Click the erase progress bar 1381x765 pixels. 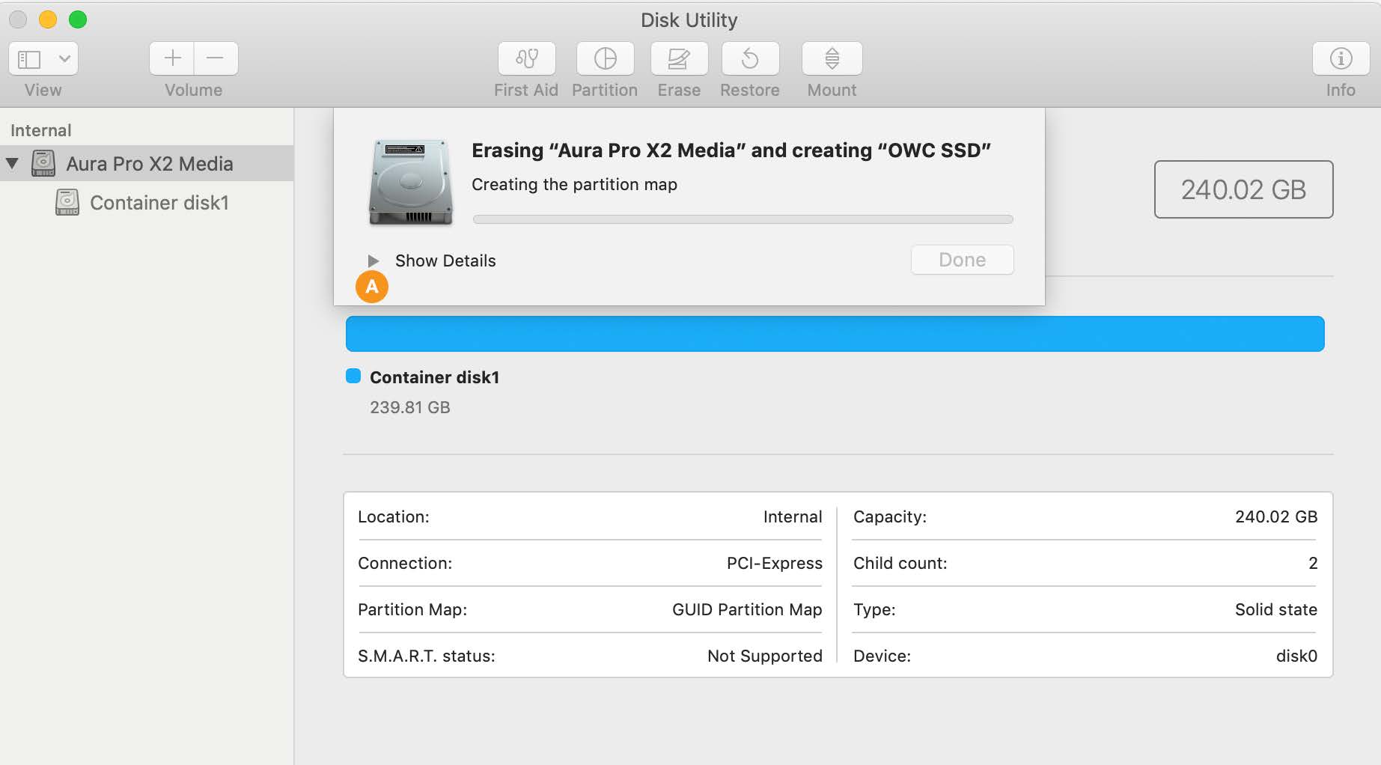tap(743, 219)
